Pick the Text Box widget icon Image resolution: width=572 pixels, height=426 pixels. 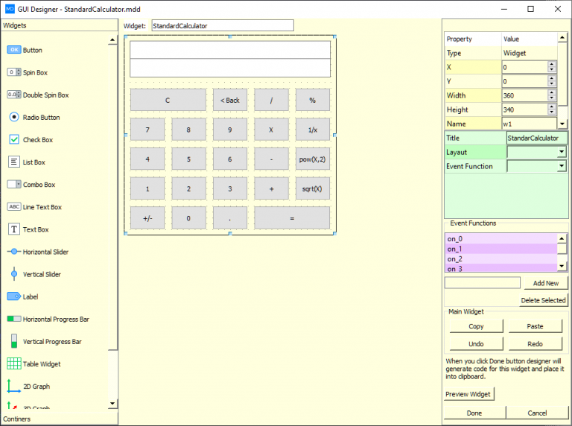click(14, 229)
